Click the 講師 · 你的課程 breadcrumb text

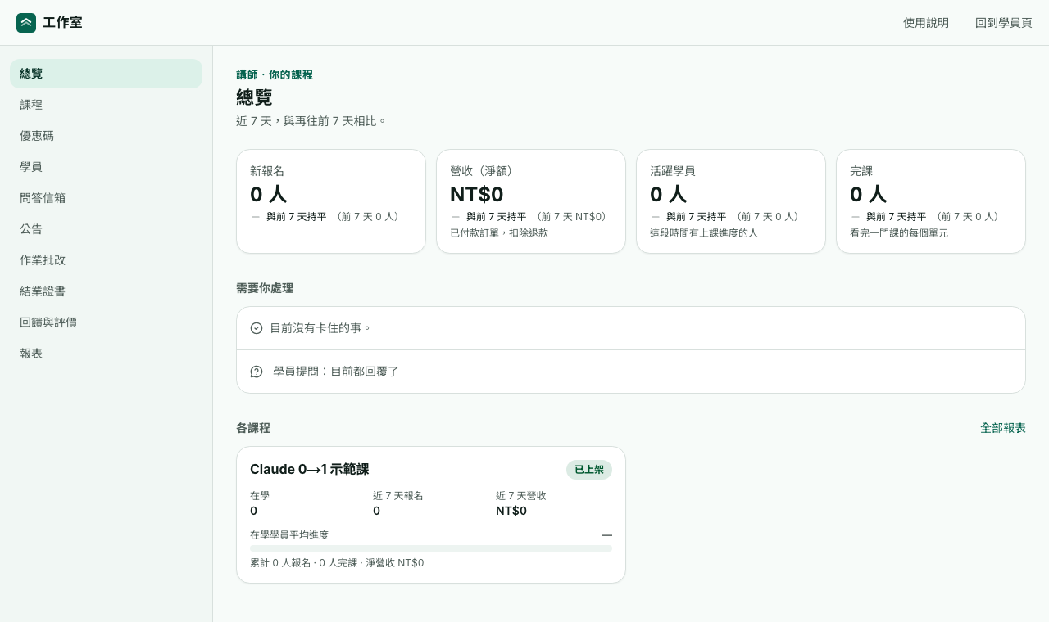(275, 74)
